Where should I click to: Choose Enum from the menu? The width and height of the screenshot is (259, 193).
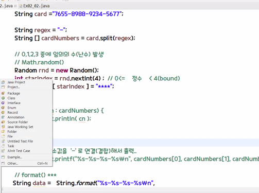tap(12, 108)
